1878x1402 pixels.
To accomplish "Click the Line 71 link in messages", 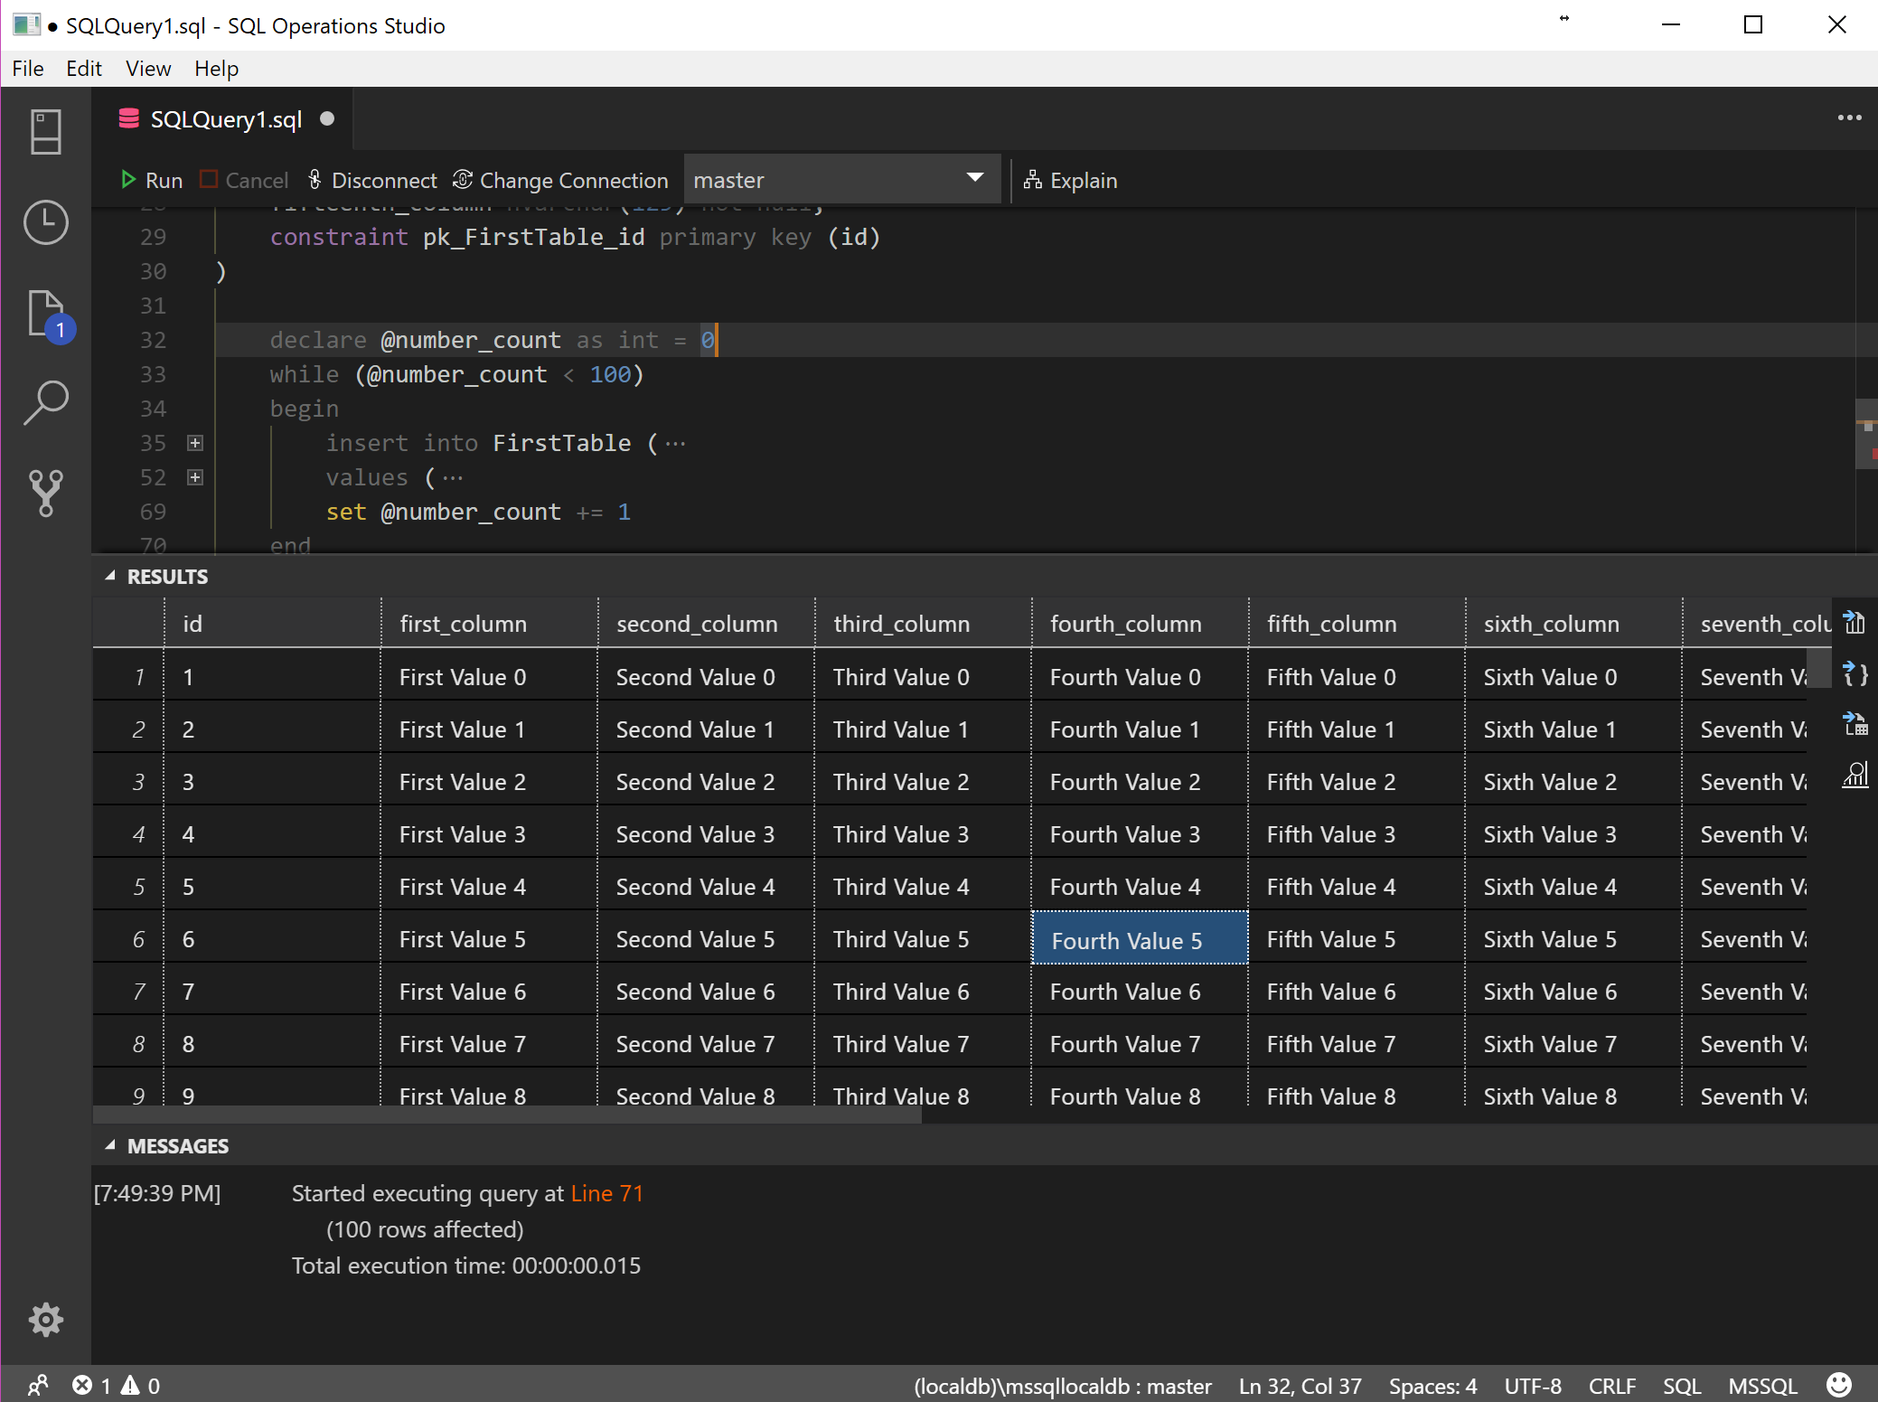I will (606, 1193).
